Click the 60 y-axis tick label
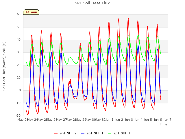185x139 pixels. tap(18, 14)
